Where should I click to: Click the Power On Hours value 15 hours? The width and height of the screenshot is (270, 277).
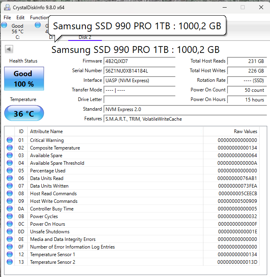pyautogui.click(x=247, y=100)
